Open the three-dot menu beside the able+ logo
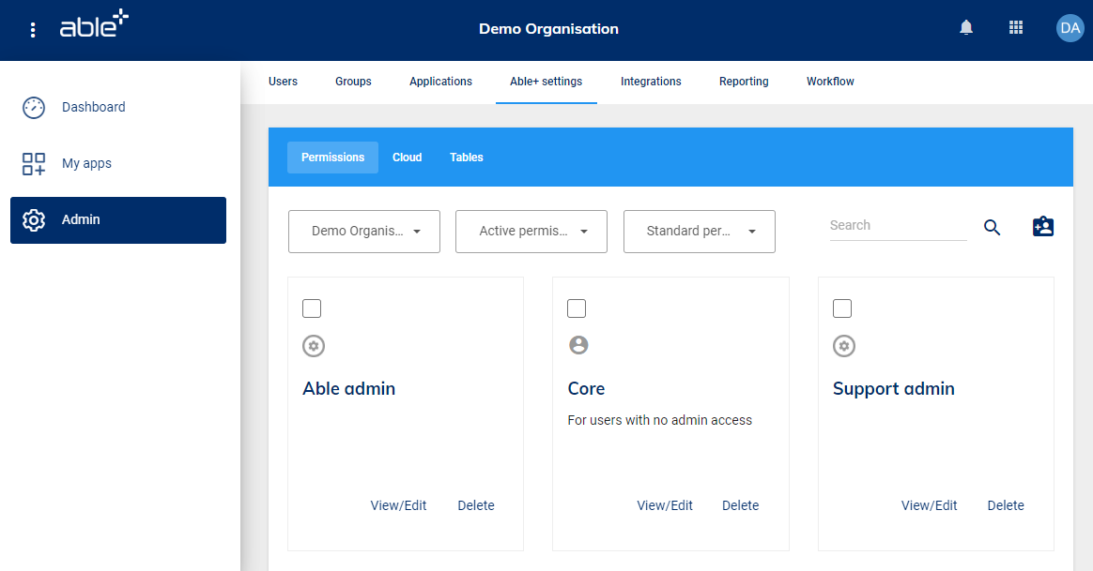 coord(33,30)
